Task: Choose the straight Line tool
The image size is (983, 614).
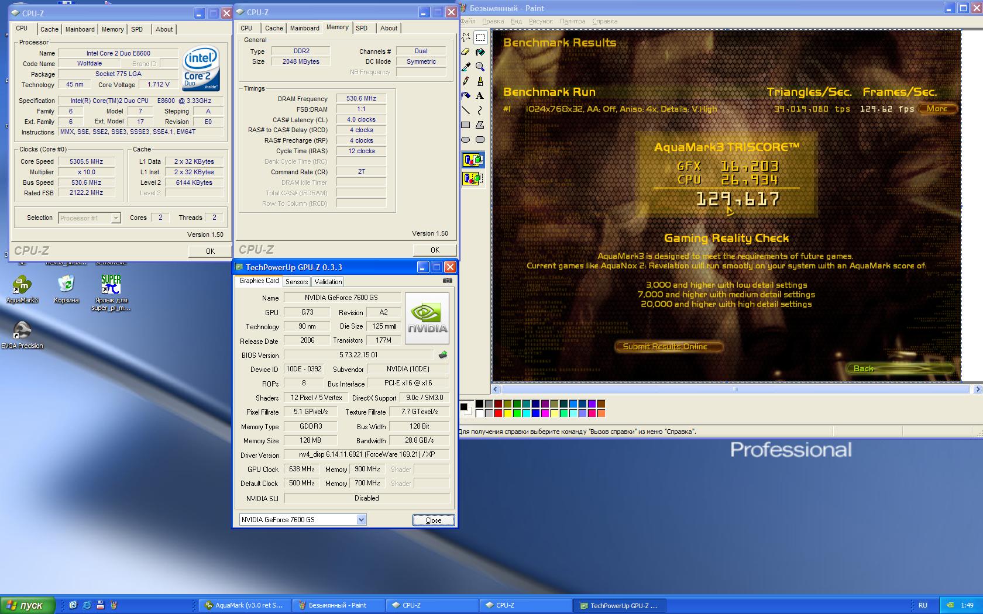Action: point(466,110)
